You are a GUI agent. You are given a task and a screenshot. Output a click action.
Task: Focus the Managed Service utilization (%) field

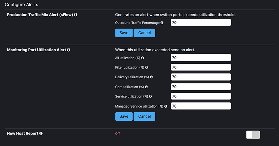201,106
